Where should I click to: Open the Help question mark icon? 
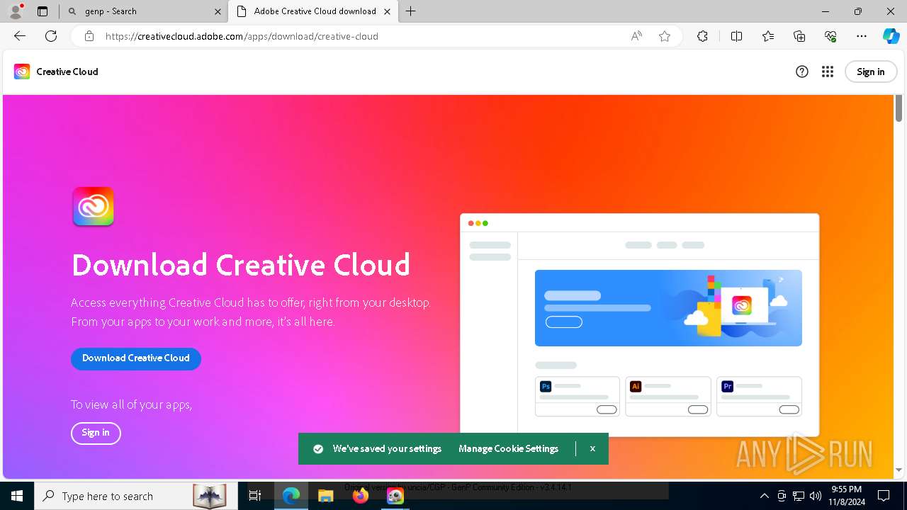802,72
